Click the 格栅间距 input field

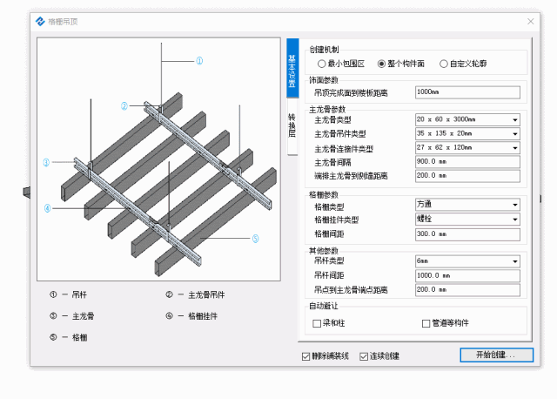pos(466,233)
